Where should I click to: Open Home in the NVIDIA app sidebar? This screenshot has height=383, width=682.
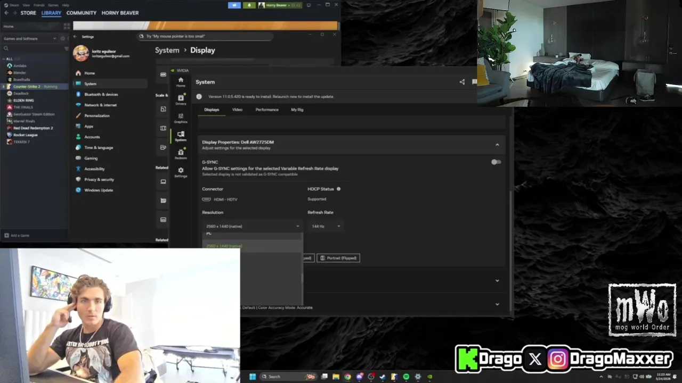181,81
